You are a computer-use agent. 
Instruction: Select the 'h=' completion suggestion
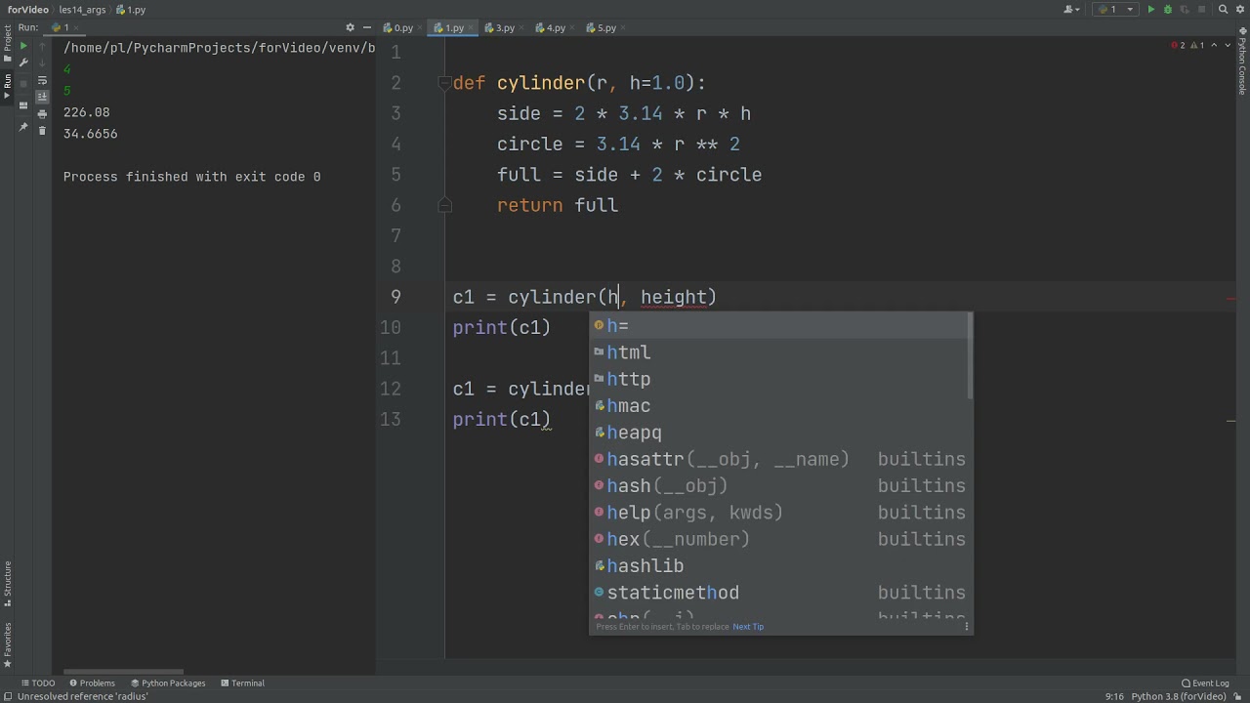click(x=779, y=326)
